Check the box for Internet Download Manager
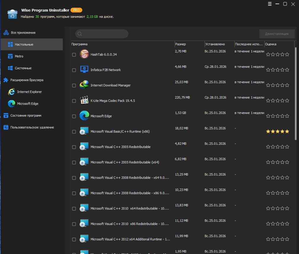 pos(74,86)
